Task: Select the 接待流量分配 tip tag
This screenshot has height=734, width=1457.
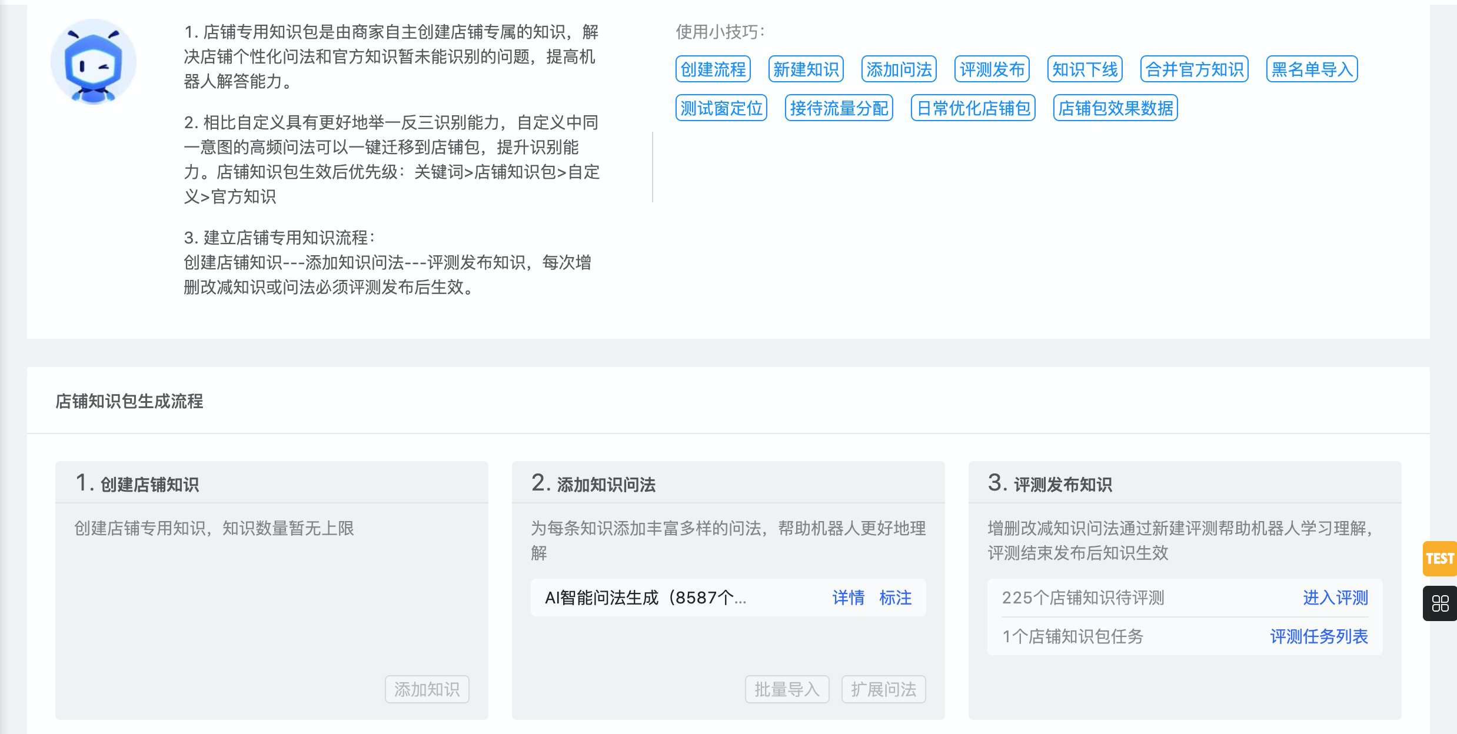Action: 839,108
